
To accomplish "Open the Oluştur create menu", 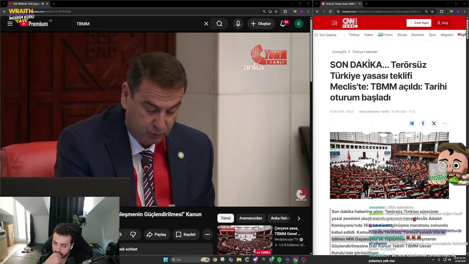I will tap(261, 24).
